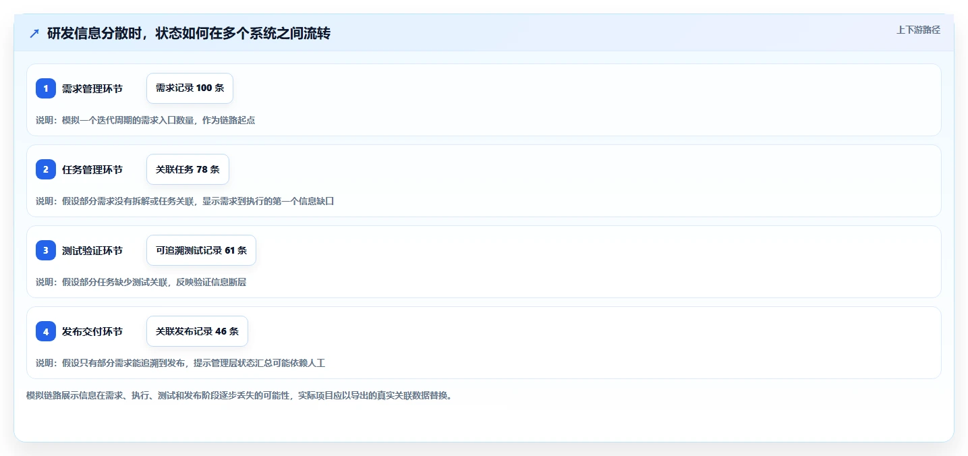
Task: Click the 关联发布记录 46 条 chip
Action: tap(197, 331)
